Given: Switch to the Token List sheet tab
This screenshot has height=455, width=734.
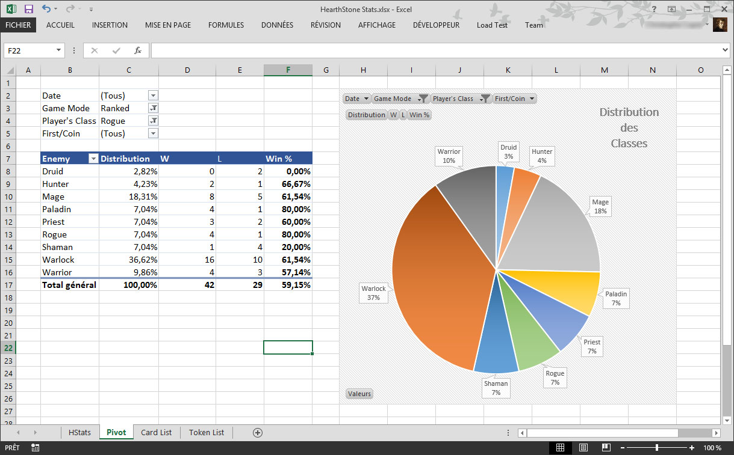Looking at the screenshot, I should coord(207,432).
